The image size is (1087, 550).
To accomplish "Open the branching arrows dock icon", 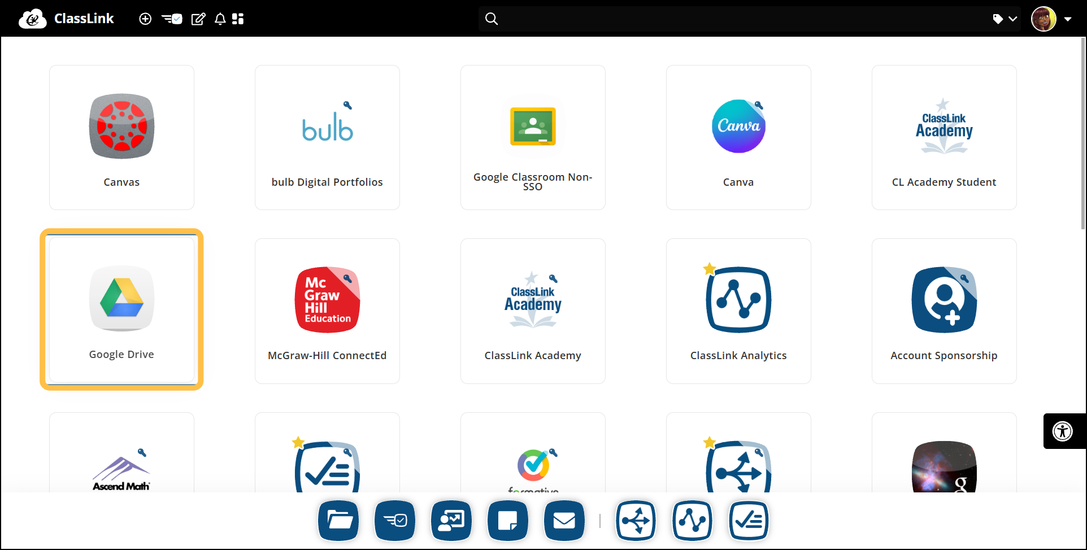I will [636, 520].
